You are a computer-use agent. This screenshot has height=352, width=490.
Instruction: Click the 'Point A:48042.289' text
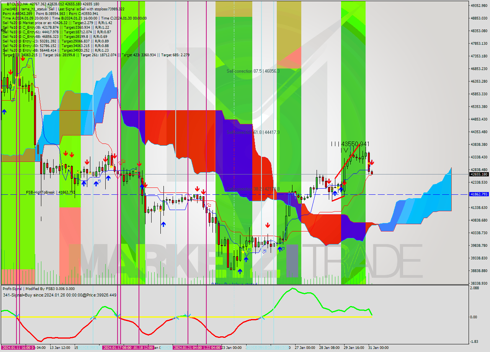[18, 13]
